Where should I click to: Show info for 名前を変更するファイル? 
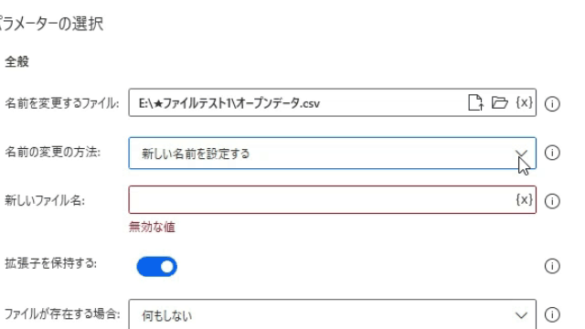[552, 103]
